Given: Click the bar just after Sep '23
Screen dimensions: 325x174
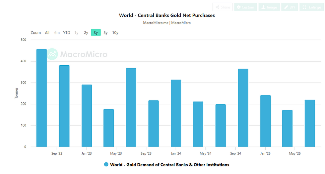Looking at the screenshot, I should point(154,124).
